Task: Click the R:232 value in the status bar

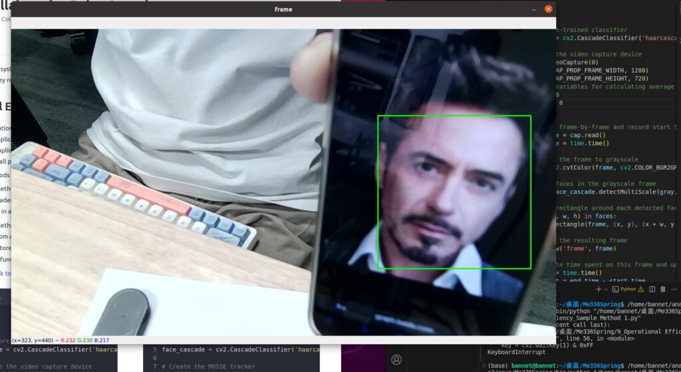Action: tap(68, 340)
